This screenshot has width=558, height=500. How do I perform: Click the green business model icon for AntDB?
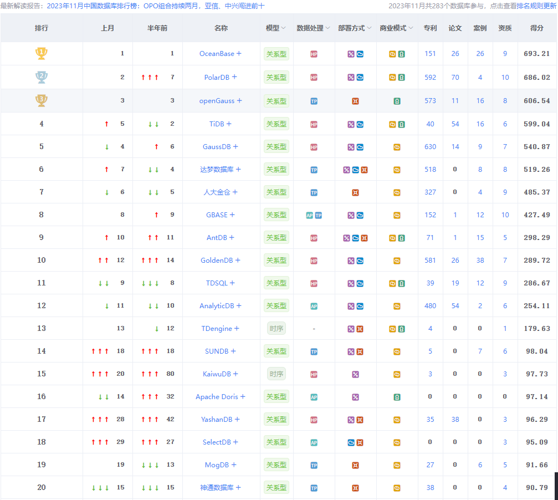401,238
